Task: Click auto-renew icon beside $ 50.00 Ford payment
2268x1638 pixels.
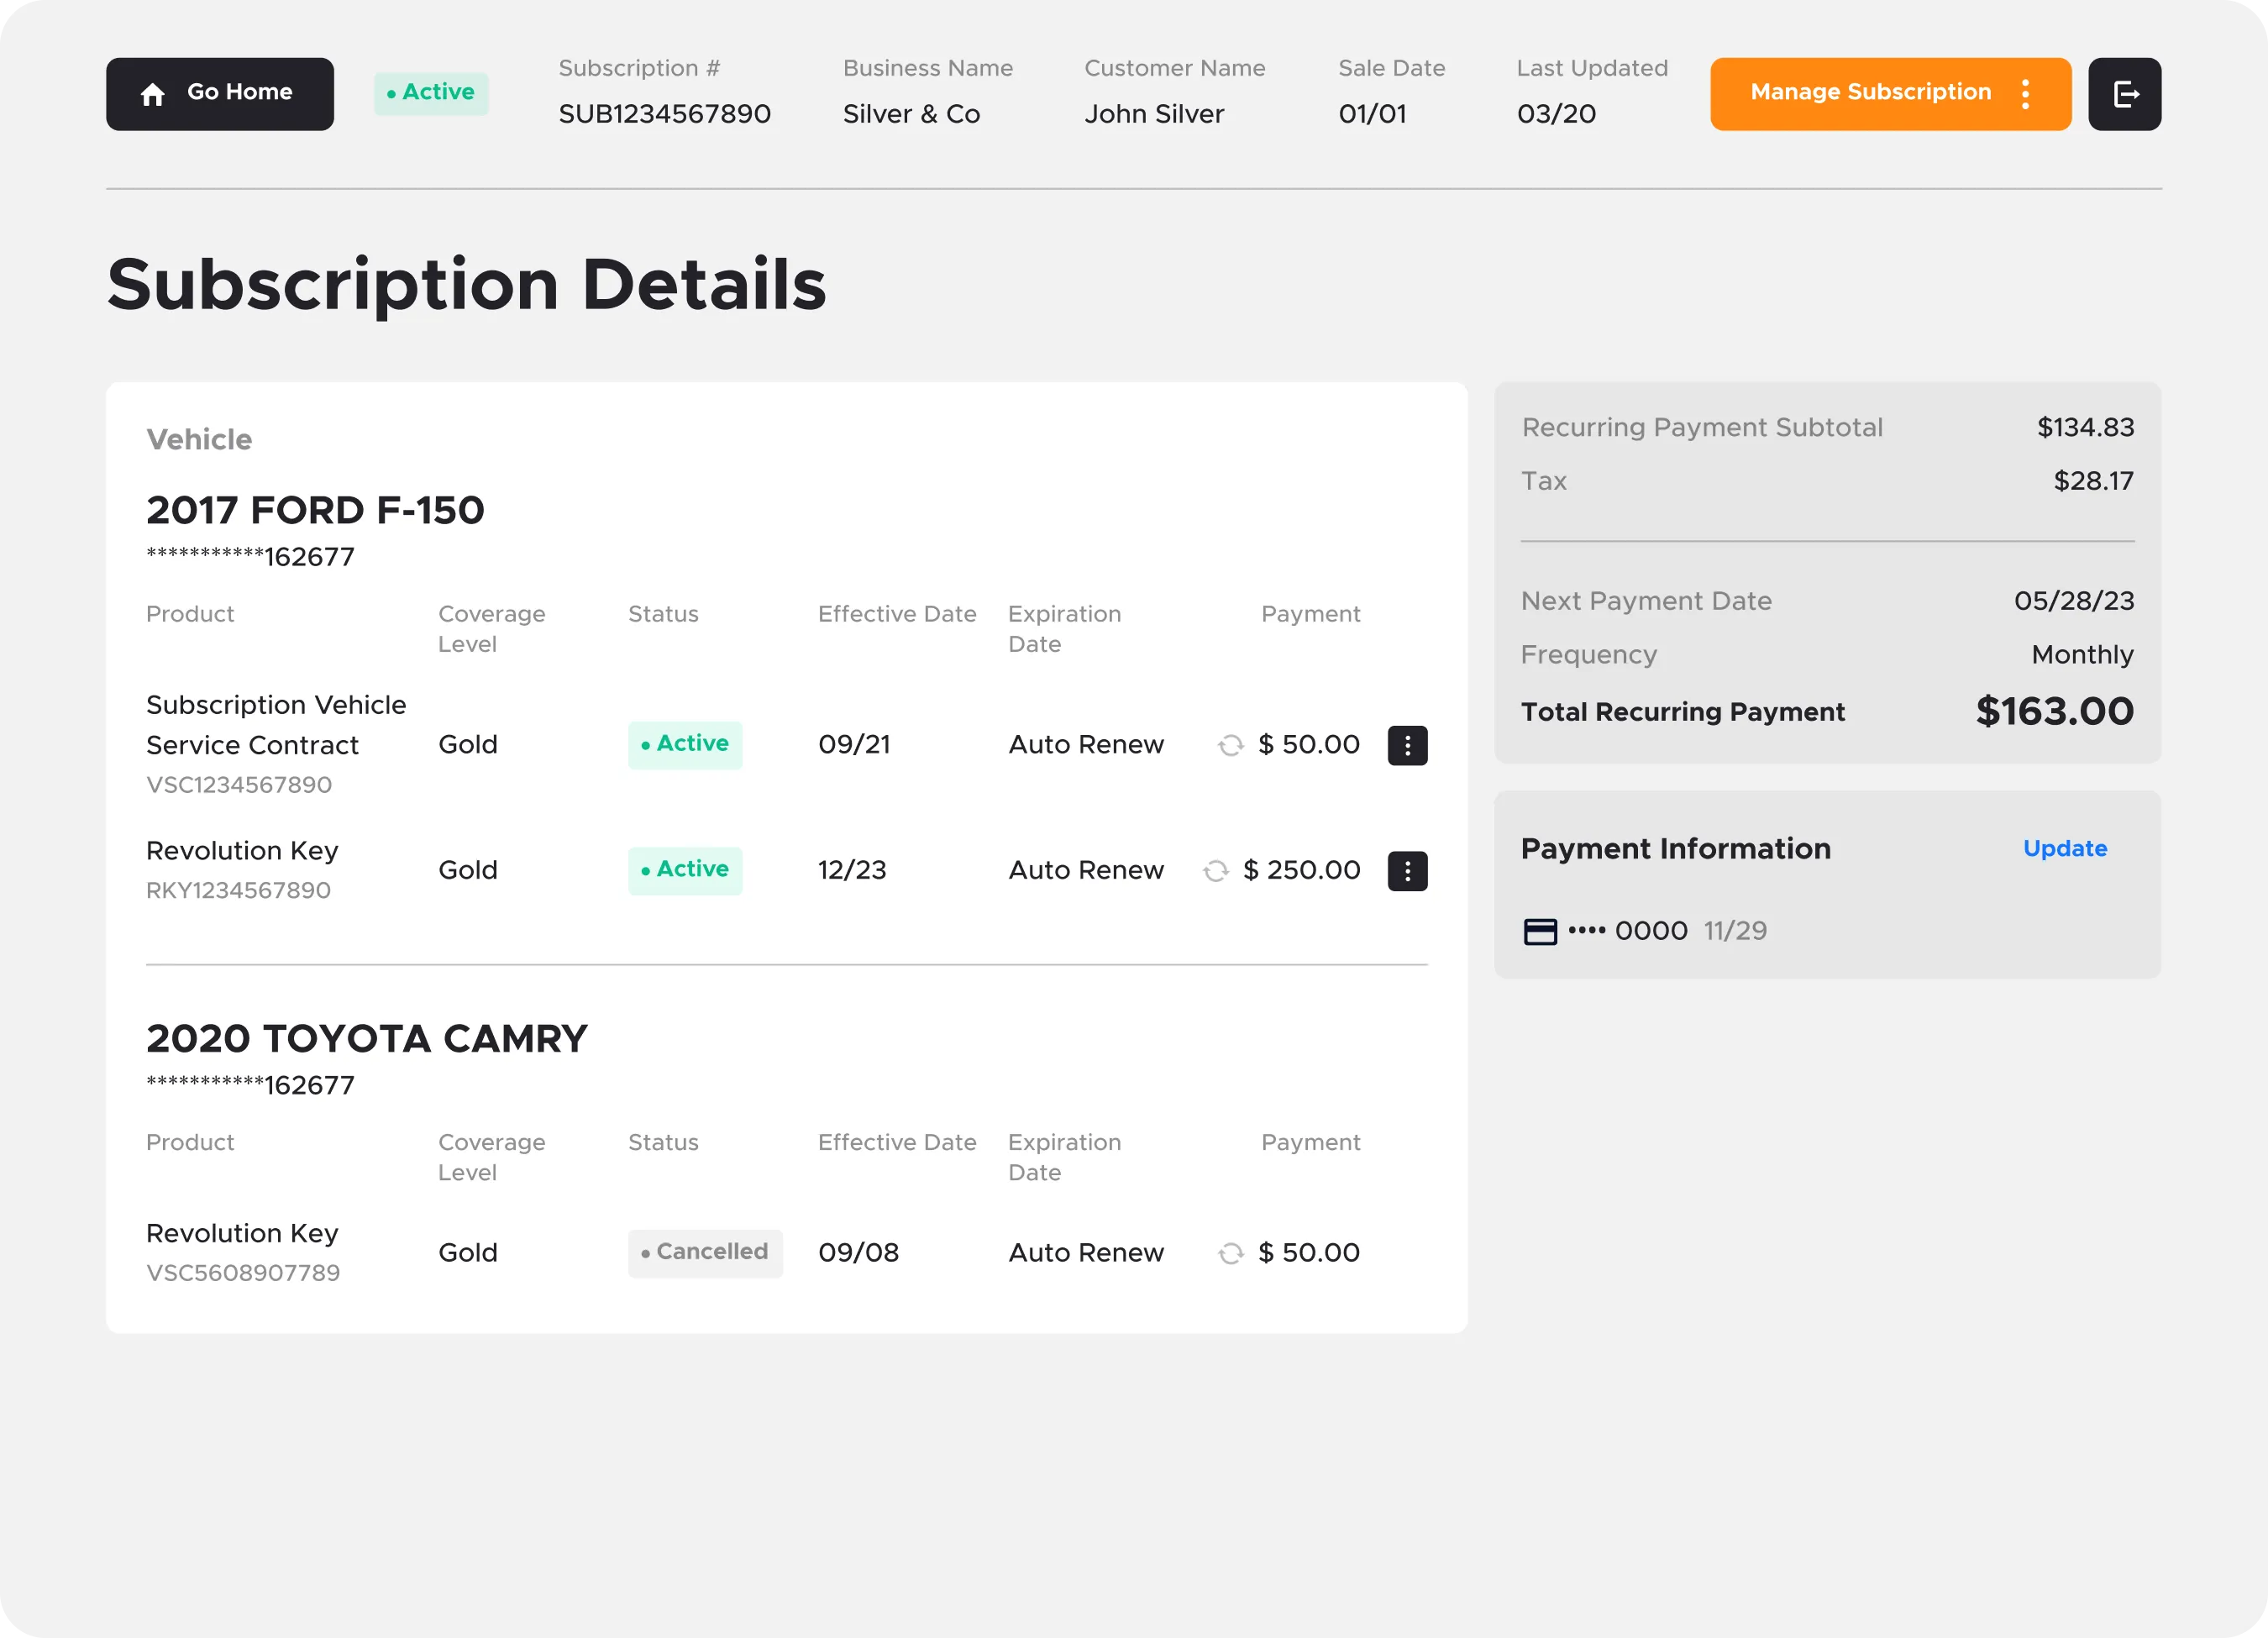Action: tap(1231, 745)
